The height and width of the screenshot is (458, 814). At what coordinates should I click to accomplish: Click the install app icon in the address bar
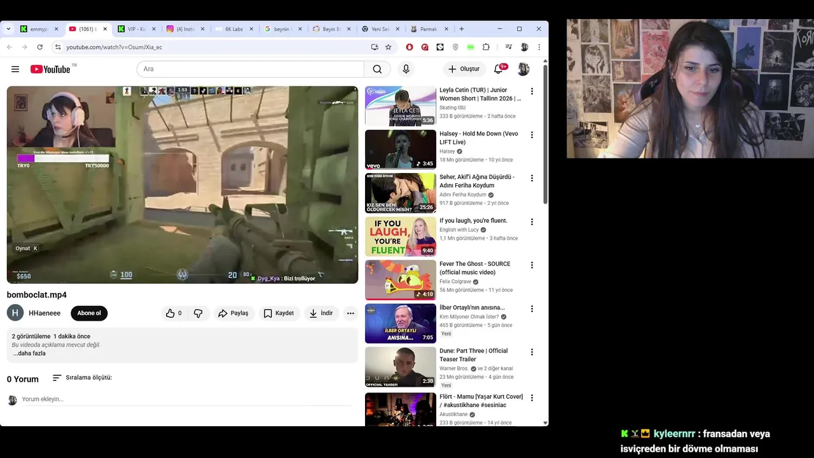375,47
